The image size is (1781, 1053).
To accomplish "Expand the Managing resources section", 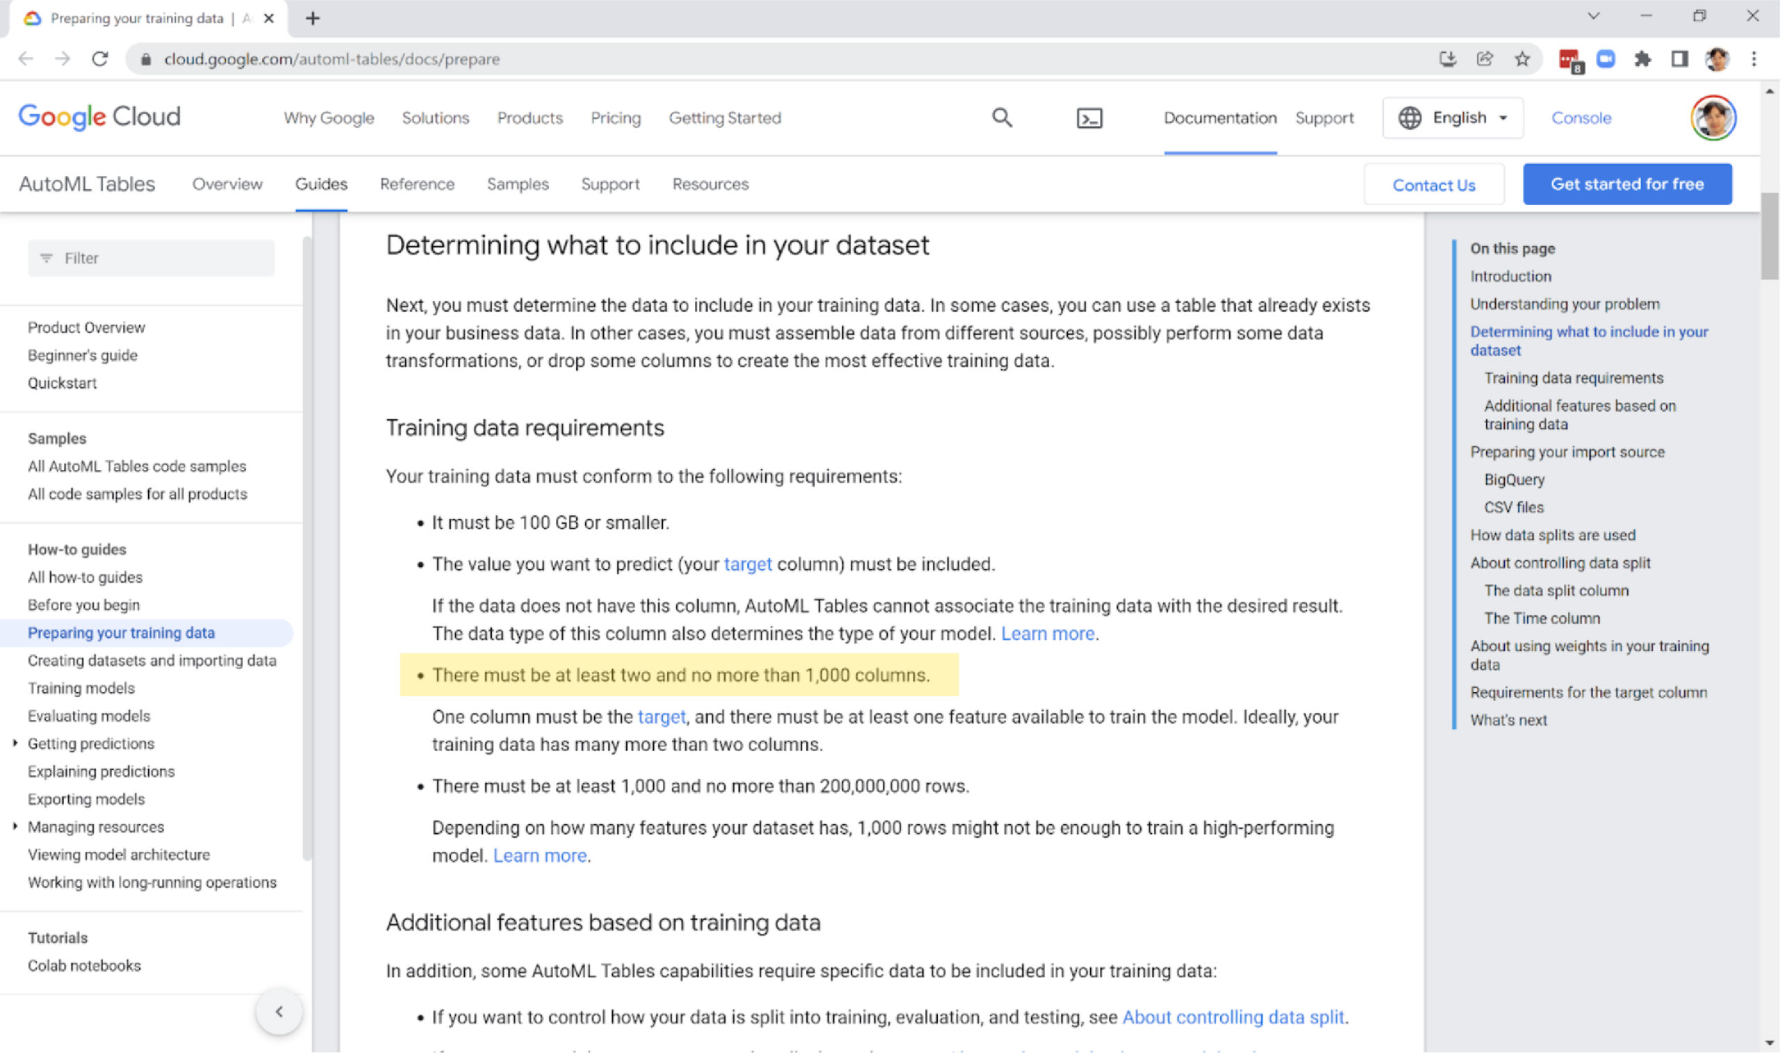I will (x=15, y=826).
